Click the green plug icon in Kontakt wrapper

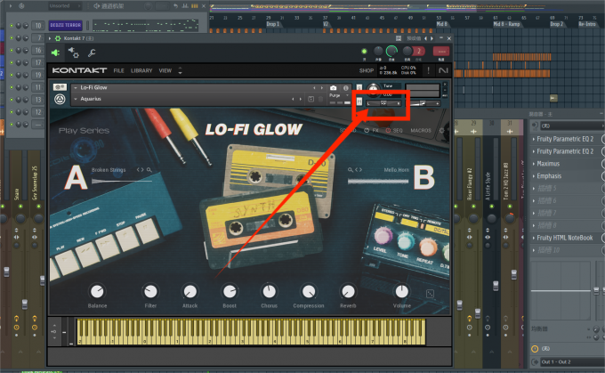[55, 53]
